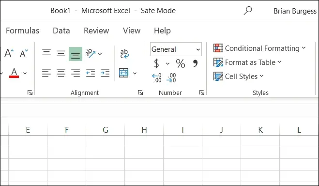Viewport: 319px width, 186px height.
Task: Select column H header
Action: point(144,130)
